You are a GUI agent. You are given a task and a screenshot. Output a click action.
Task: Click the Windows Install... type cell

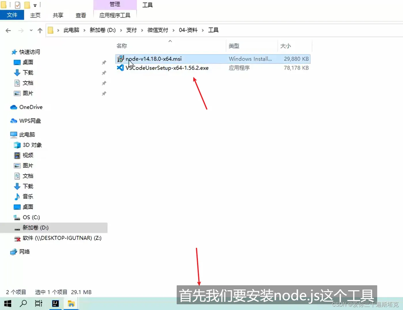250,59
